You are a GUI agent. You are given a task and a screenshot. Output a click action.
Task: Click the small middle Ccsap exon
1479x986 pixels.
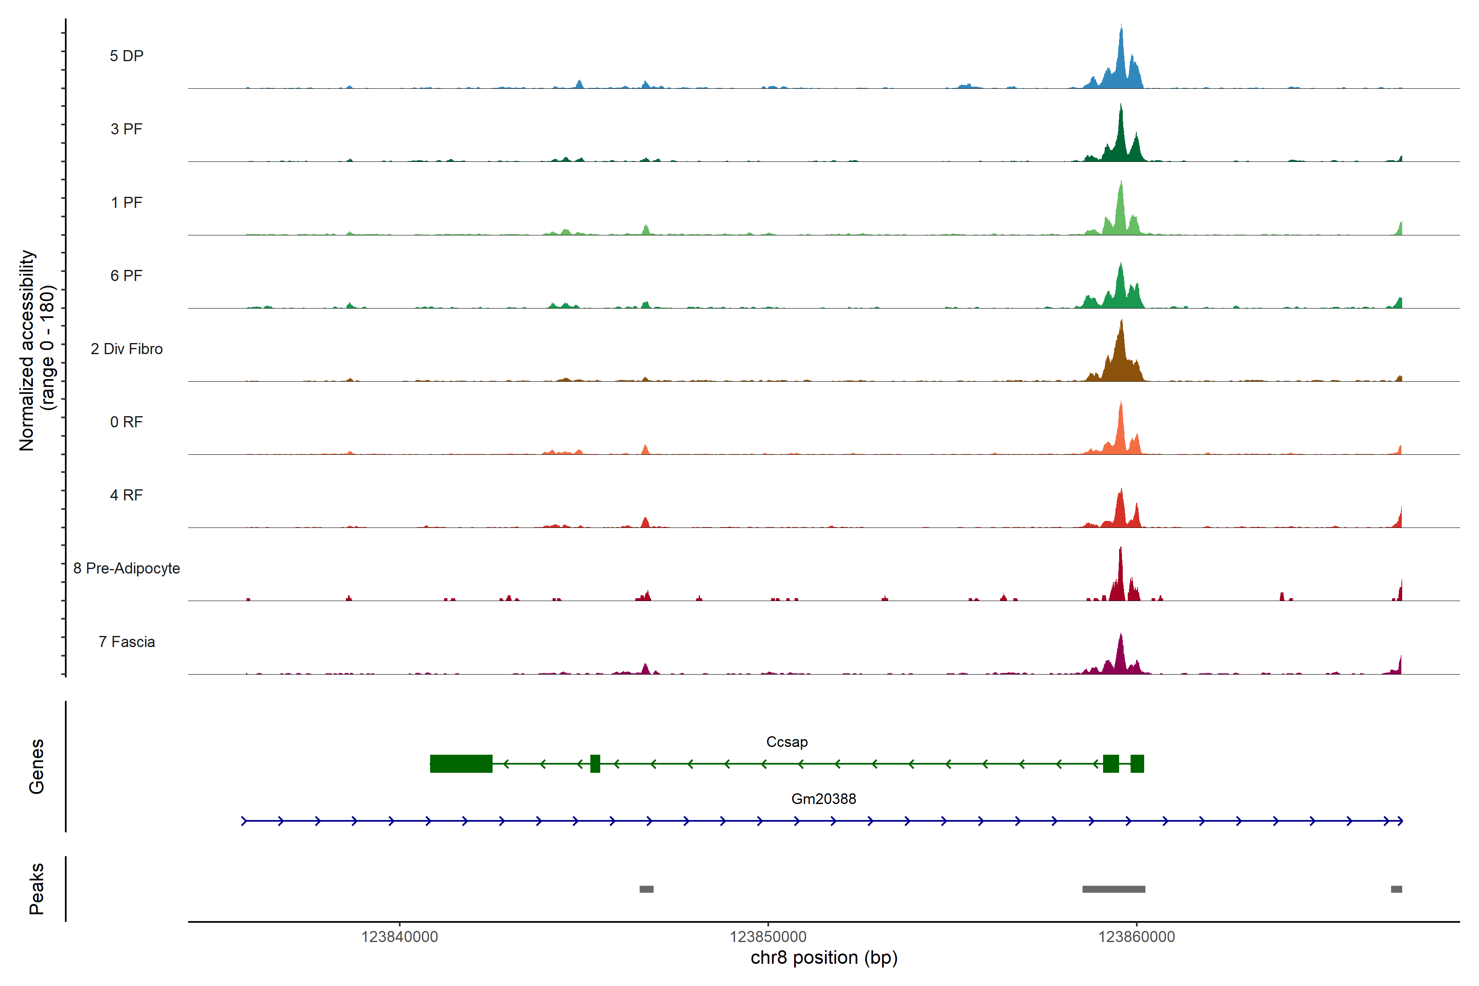click(x=595, y=764)
